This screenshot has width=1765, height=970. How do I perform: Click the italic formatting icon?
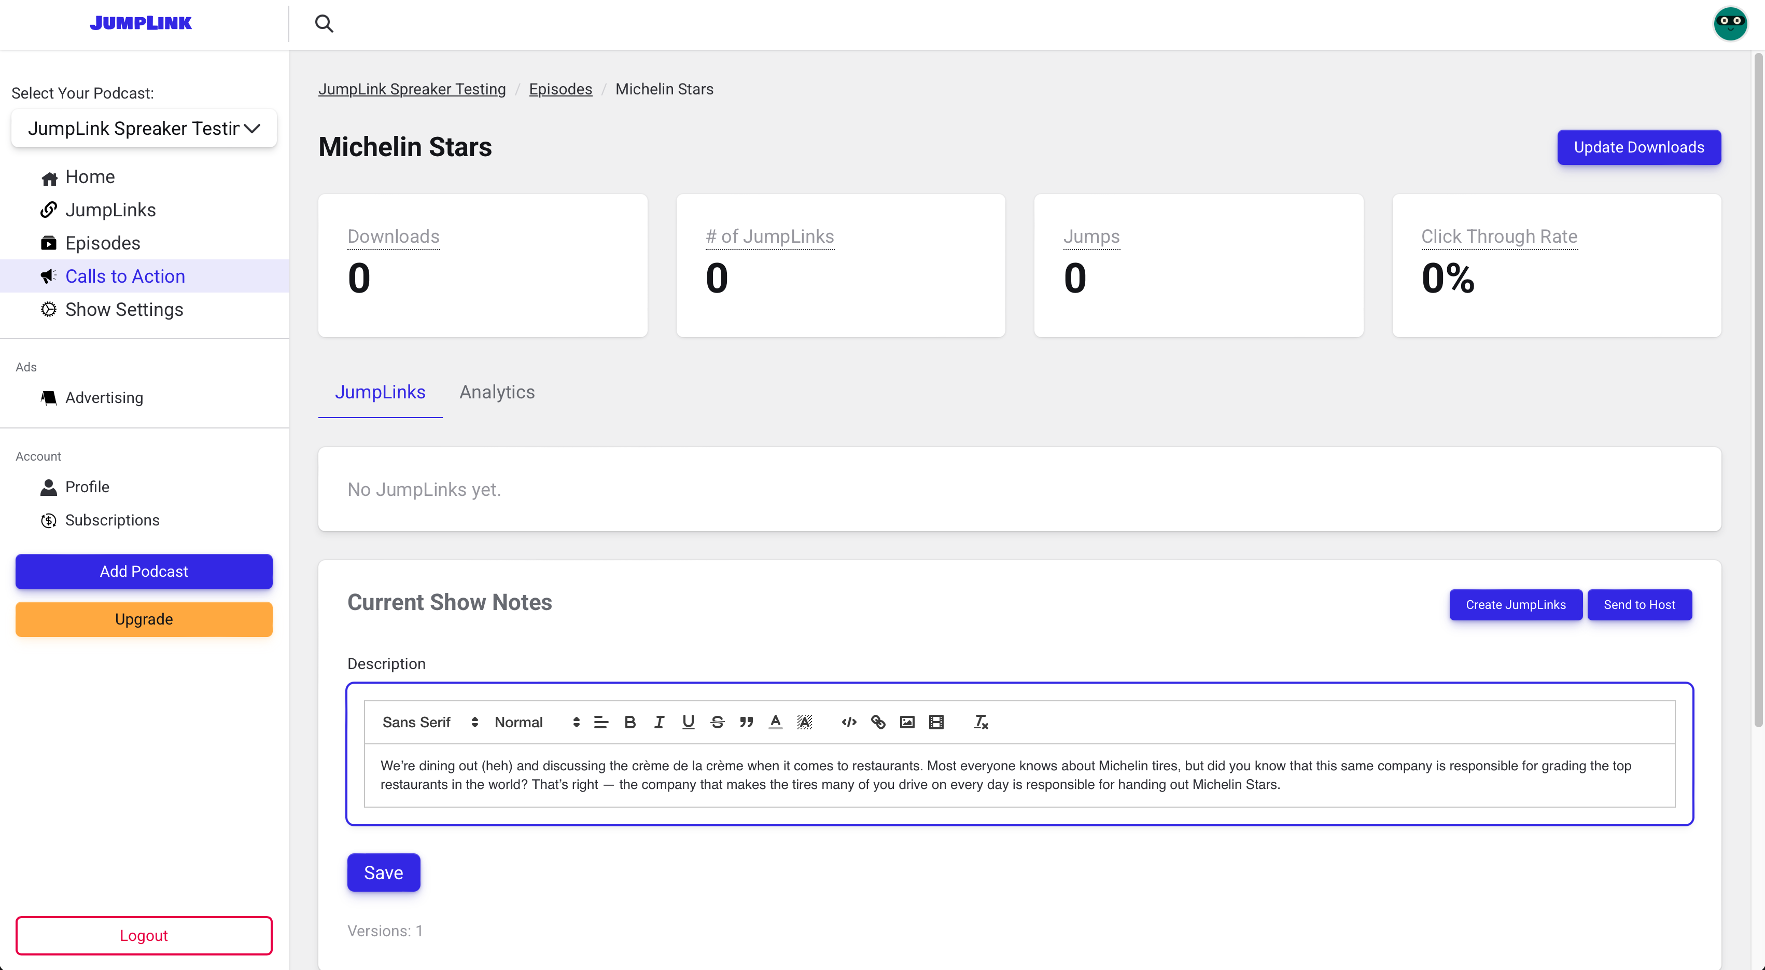[x=660, y=722]
